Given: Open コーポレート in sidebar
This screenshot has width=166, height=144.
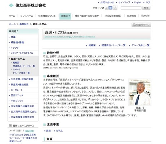Looking at the screenshot, I should 17,90.
